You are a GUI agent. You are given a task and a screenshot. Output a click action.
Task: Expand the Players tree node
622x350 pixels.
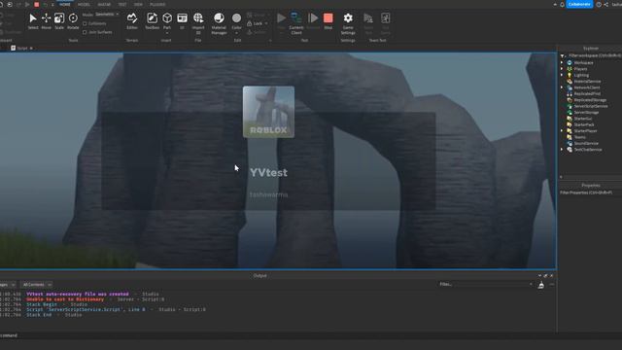562,69
